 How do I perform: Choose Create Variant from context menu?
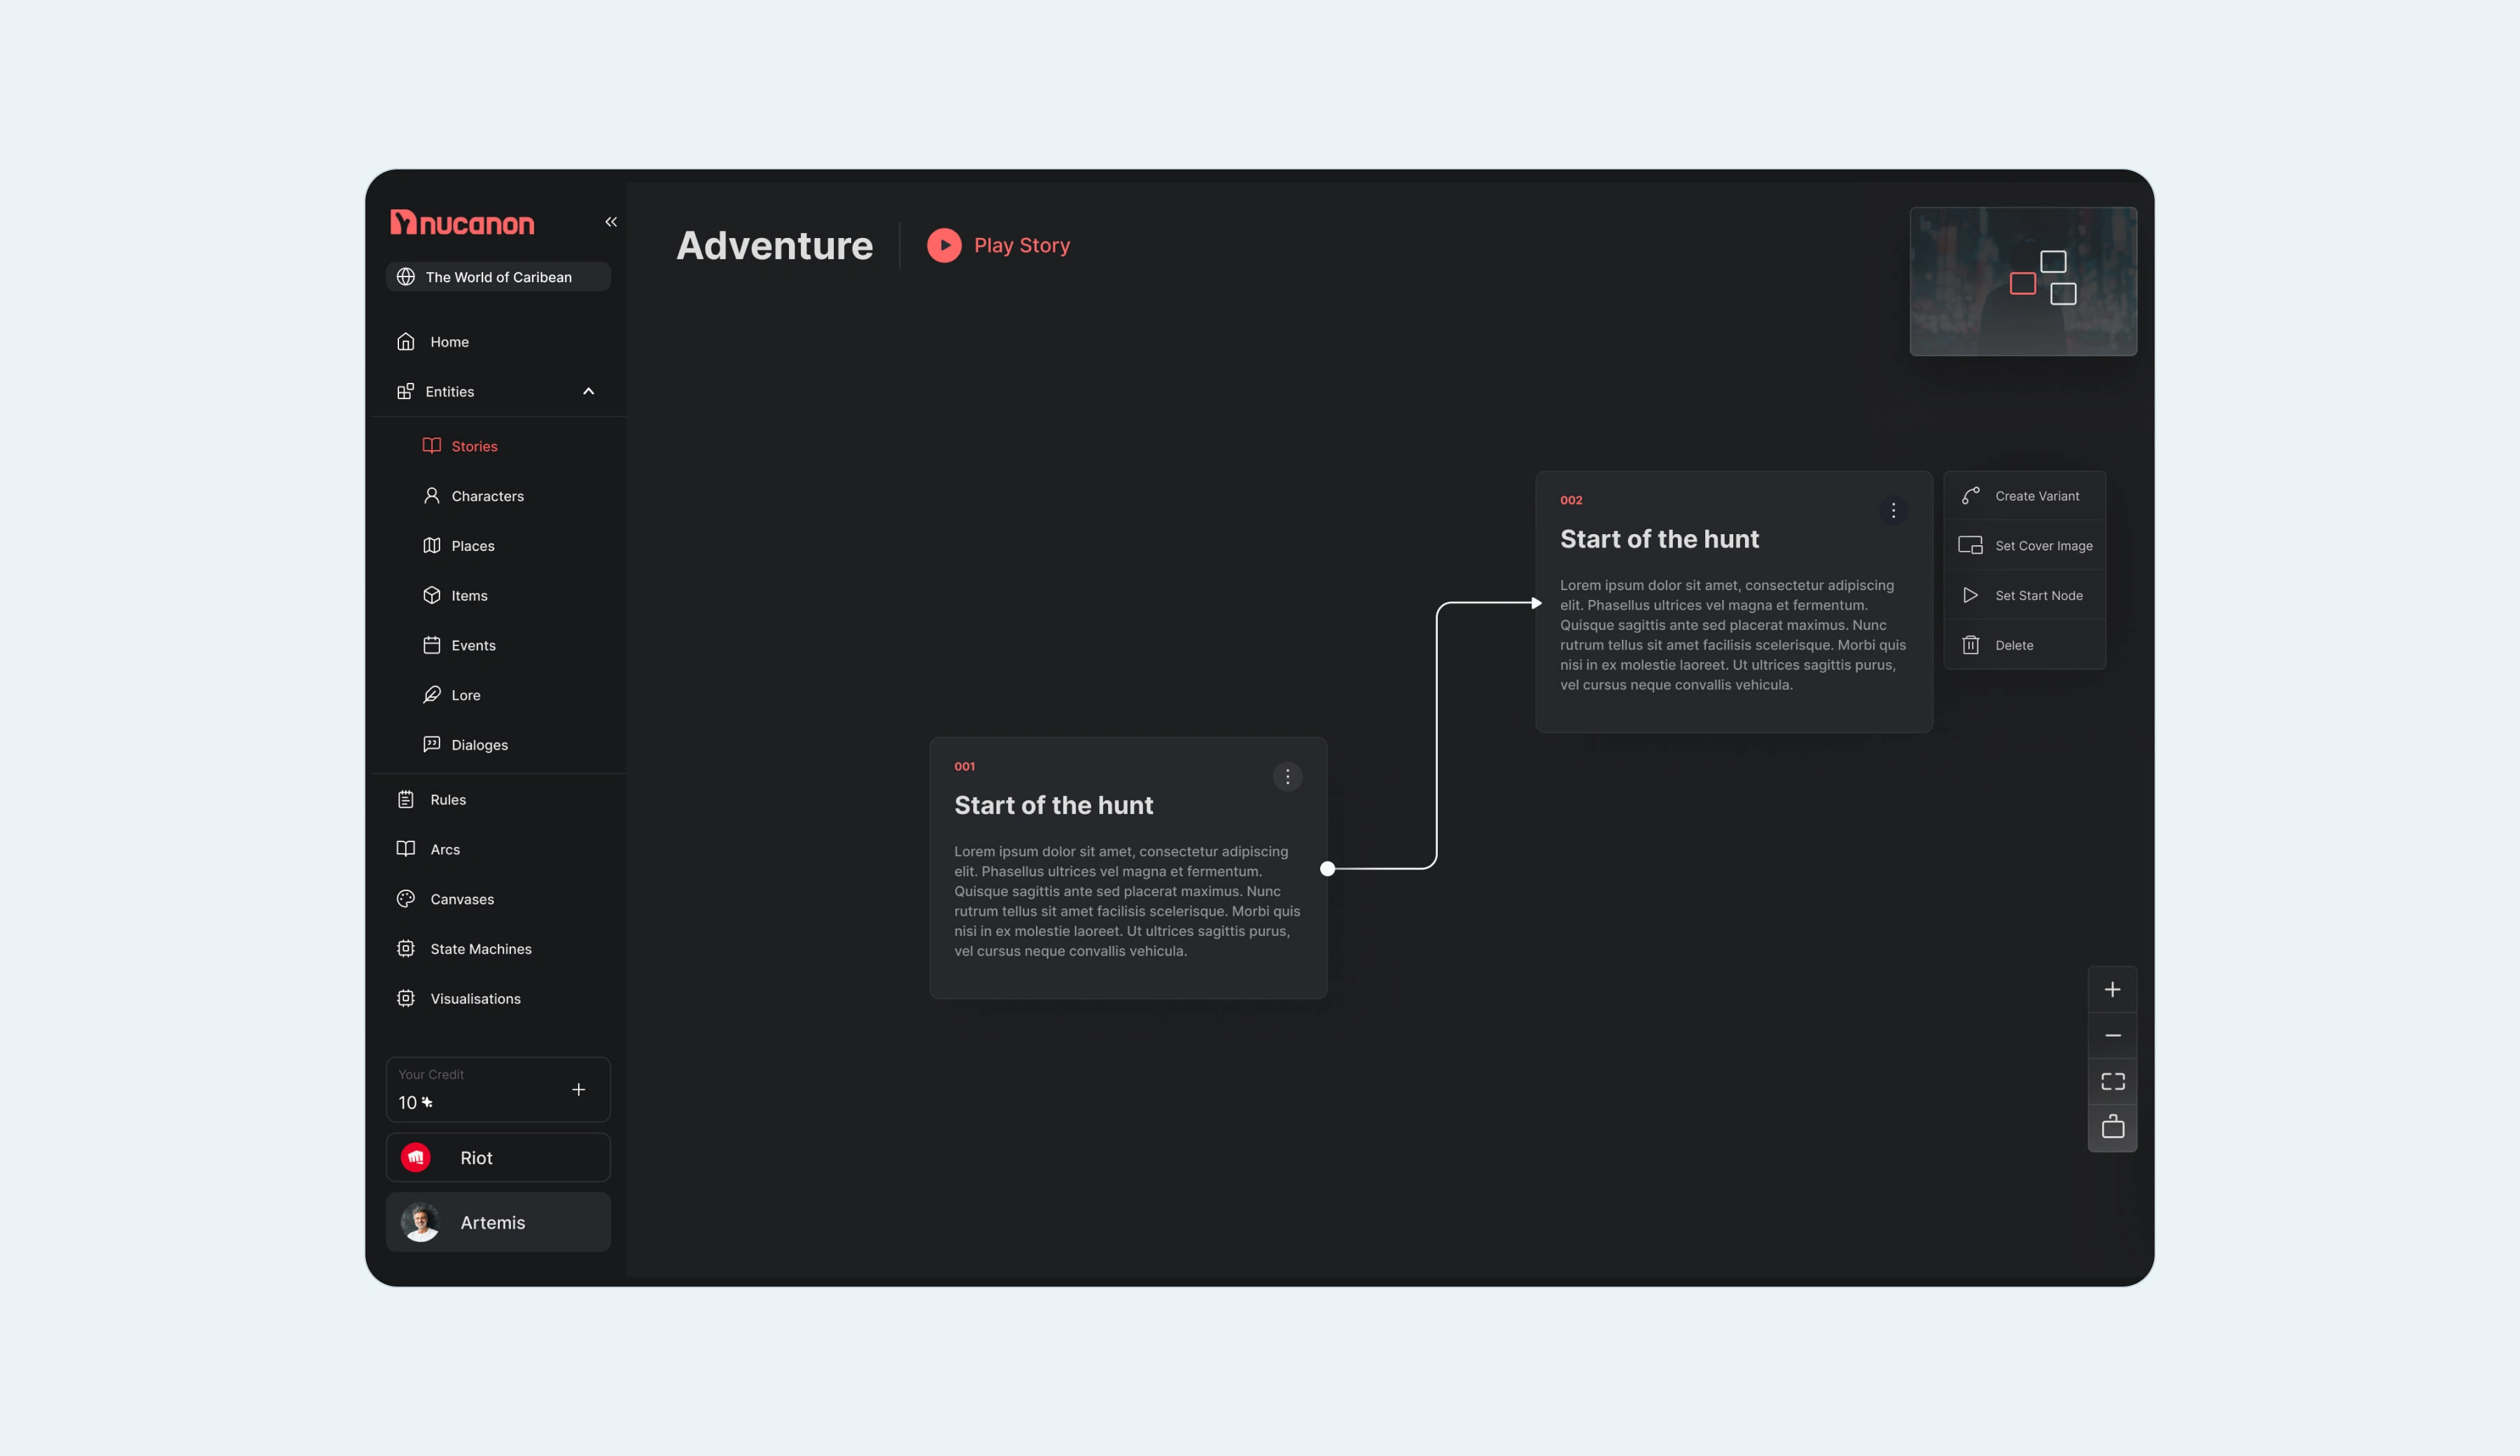point(2025,496)
